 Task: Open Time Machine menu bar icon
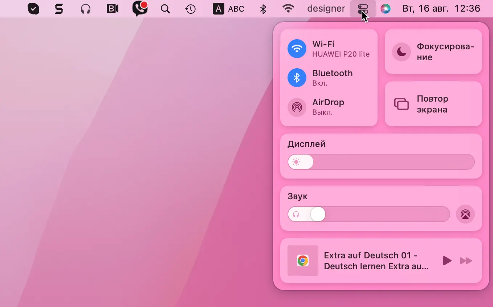point(190,9)
